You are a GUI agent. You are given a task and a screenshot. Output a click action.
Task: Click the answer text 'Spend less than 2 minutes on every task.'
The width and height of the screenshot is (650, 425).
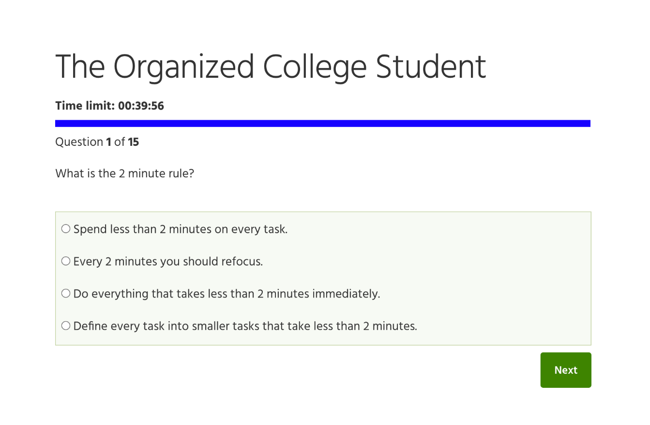[181, 229]
